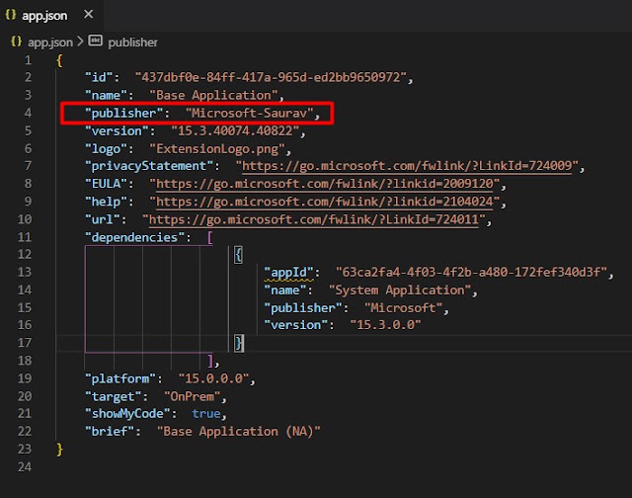
Task: Click the "name" key on line 3
Action: pos(106,95)
